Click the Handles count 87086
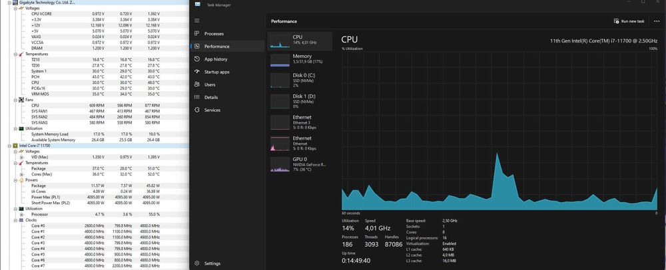This screenshot has height=270, width=666. 394,245
